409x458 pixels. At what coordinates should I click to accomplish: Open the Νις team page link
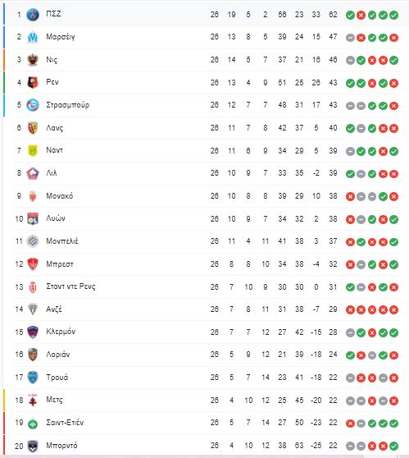click(x=52, y=60)
